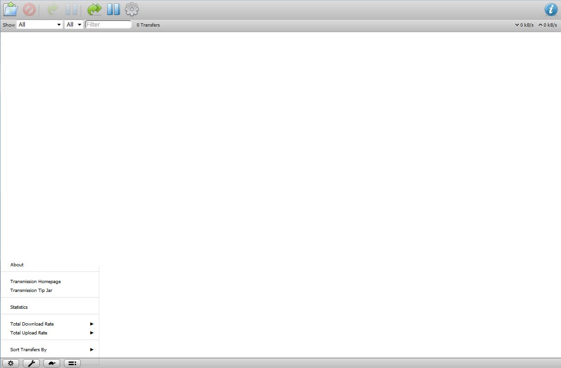Open preferences with the wrench button
Screen dimensions: 561x368
tap(31, 363)
